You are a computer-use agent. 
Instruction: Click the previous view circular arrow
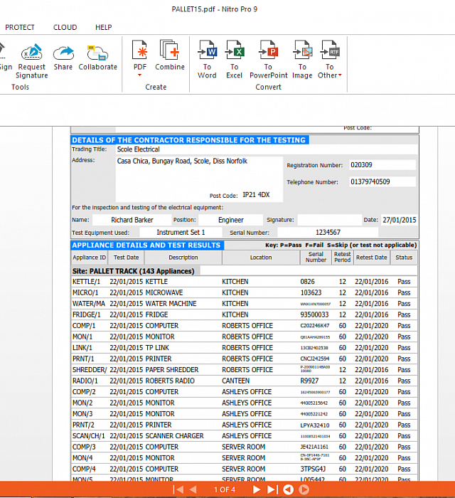click(288, 489)
